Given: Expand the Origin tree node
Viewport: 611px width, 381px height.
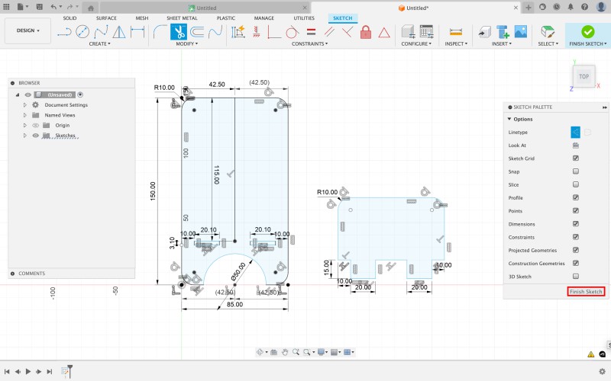Looking at the screenshot, I should pos(25,125).
